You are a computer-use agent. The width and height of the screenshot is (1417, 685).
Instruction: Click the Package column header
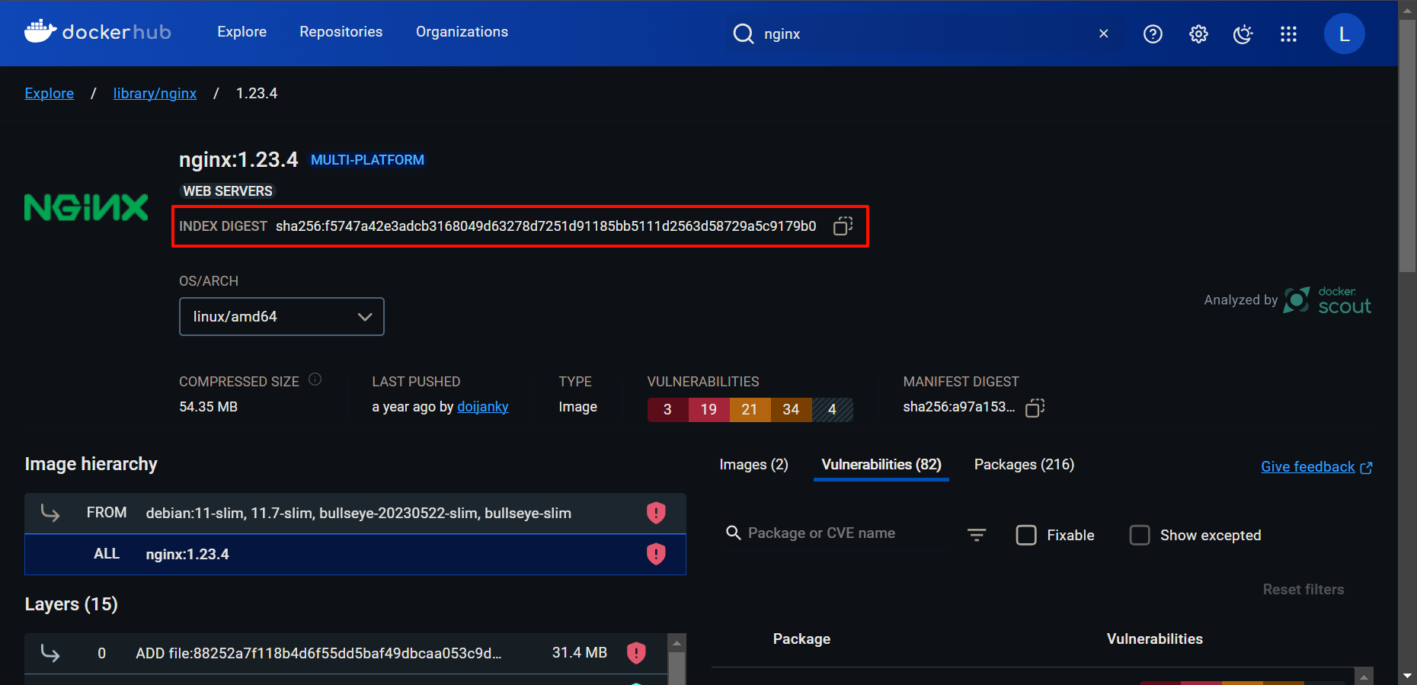pyautogui.click(x=801, y=639)
